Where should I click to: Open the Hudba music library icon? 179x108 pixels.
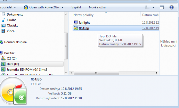click(4, 20)
